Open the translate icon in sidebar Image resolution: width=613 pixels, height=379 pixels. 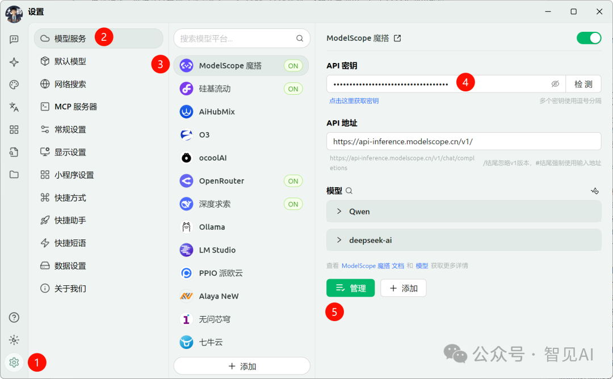[14, 107]
